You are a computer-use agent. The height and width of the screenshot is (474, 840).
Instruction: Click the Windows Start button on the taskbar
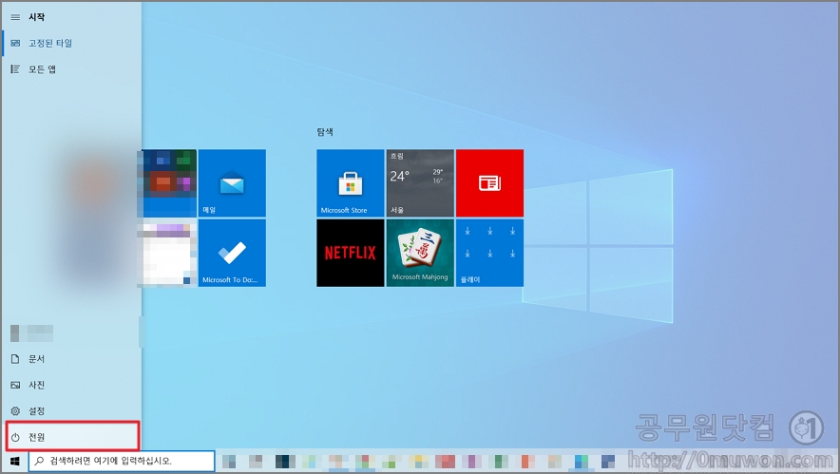(14, 461)
